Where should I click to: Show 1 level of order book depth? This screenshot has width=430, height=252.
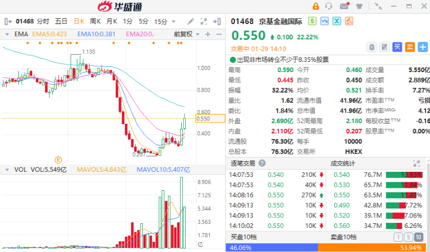[398, 237]
